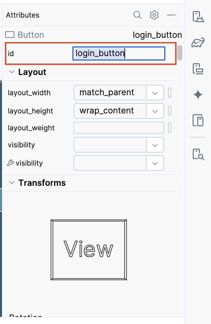Open the Gradle elephant tool window
The width and height of the screenshot is (211, 324).
(x=198, y=42)
